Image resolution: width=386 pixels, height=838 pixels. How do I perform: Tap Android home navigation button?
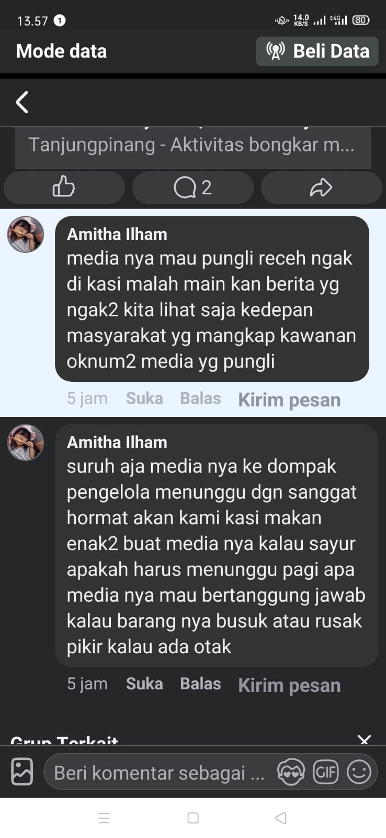tap(193, 818)
